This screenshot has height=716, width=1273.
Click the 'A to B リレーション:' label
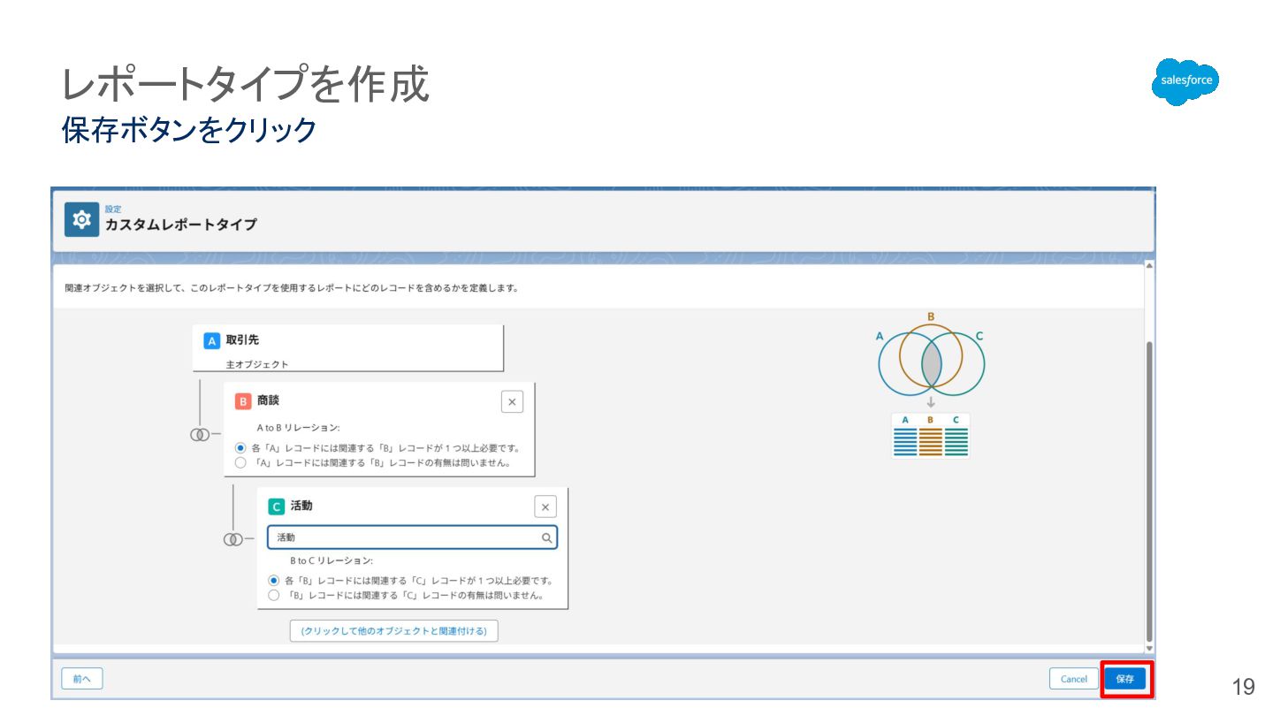click(x=299, y=428)
